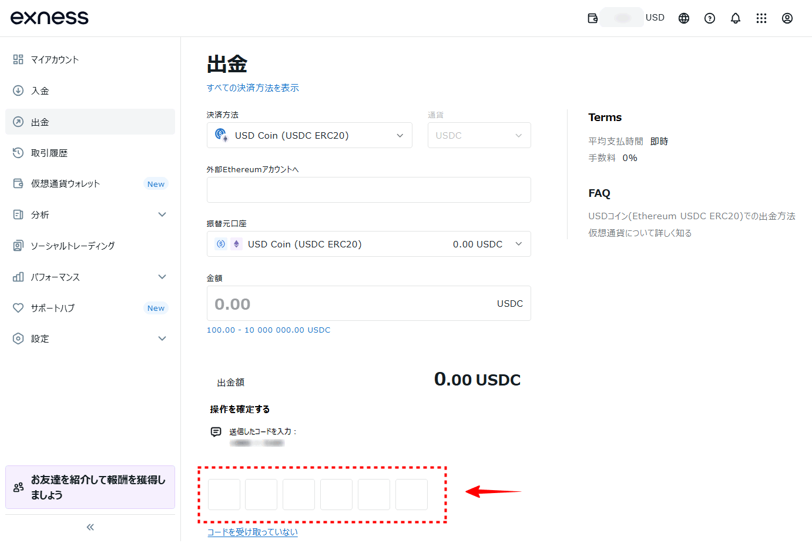This screenshot has width=812, height=543.
Task: Open the language globe icon
Action: [x=684, y=18]
